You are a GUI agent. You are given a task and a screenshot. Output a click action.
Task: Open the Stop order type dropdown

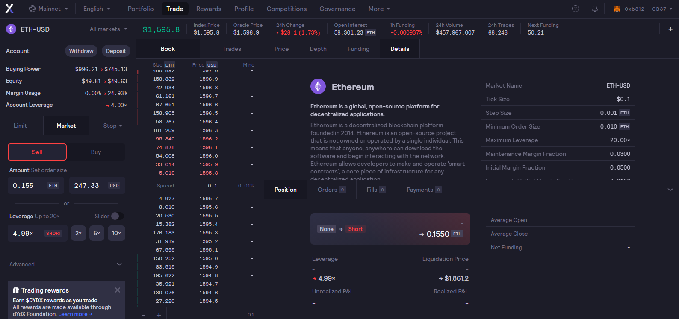tap(113, 126)
